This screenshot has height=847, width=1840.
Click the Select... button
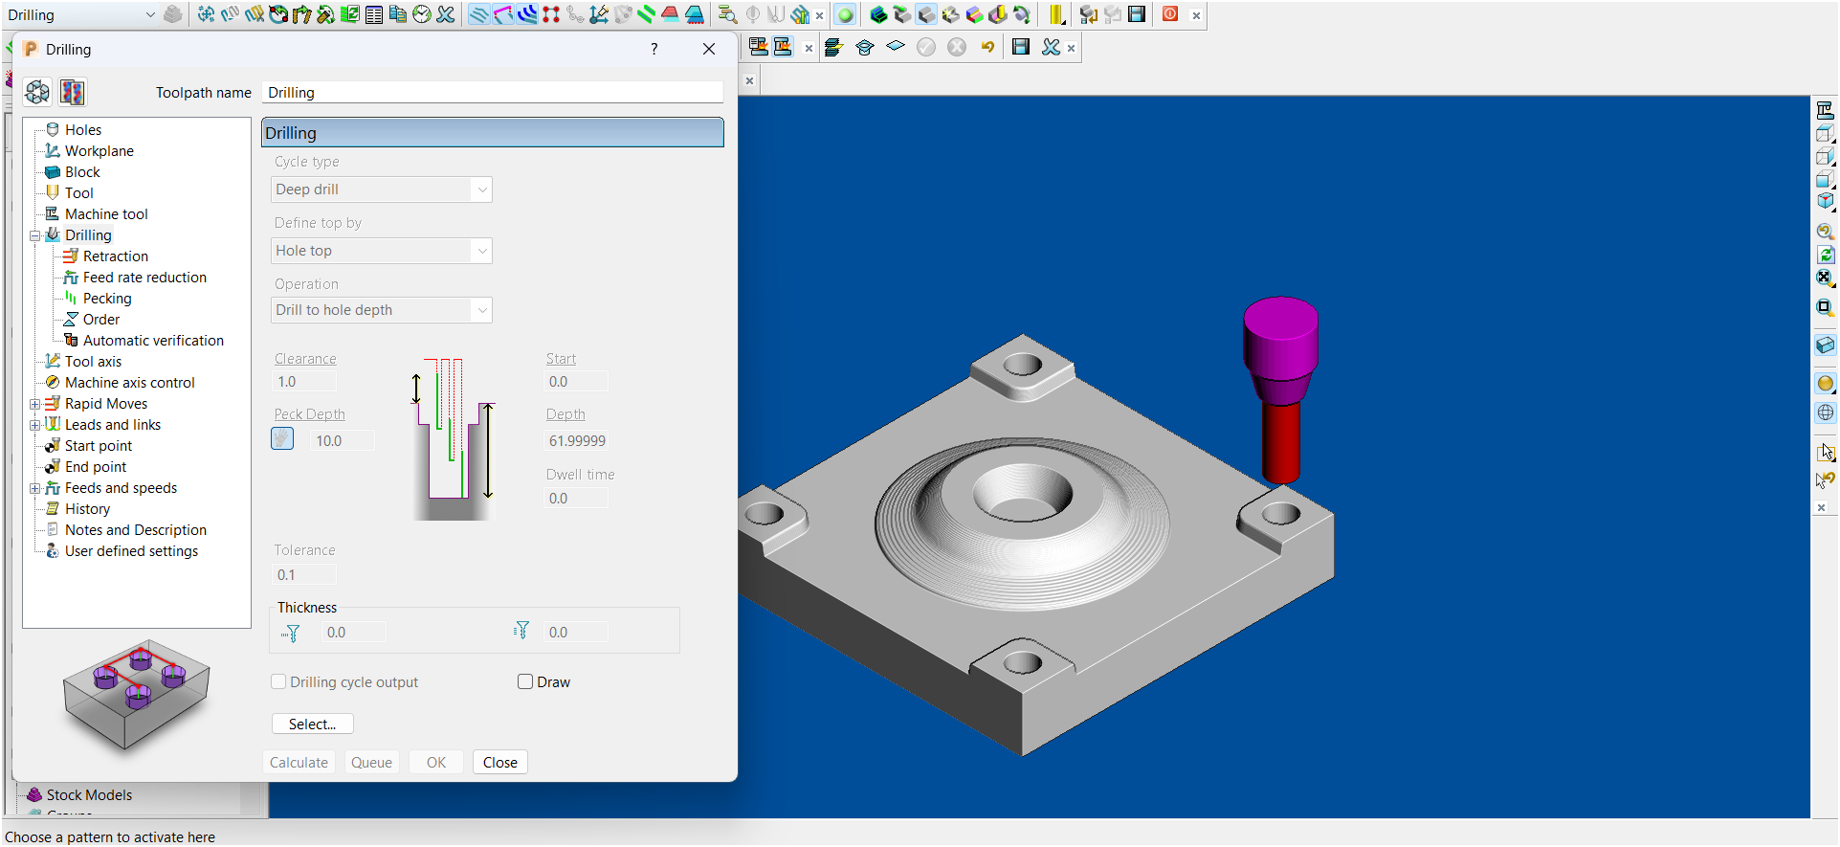tap(313, 724)
